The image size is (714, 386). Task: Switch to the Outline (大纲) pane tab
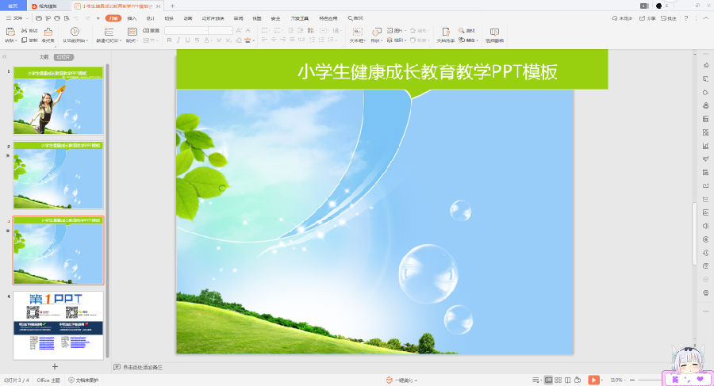click(x=44, y=57)
